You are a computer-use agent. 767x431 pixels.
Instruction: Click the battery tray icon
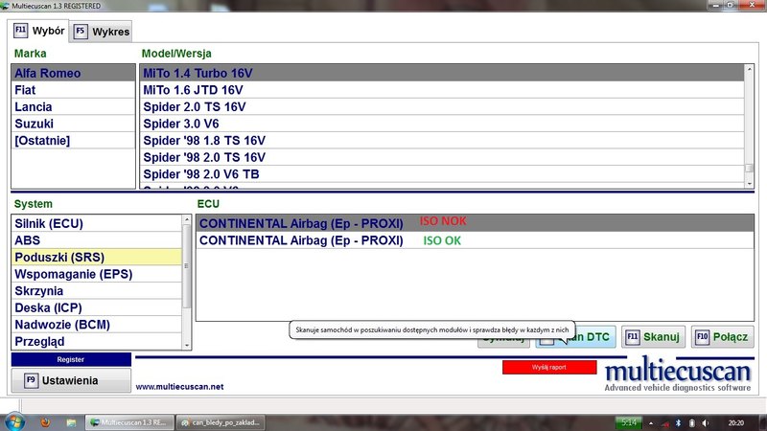pyautogui.click(x=691, y=422)
